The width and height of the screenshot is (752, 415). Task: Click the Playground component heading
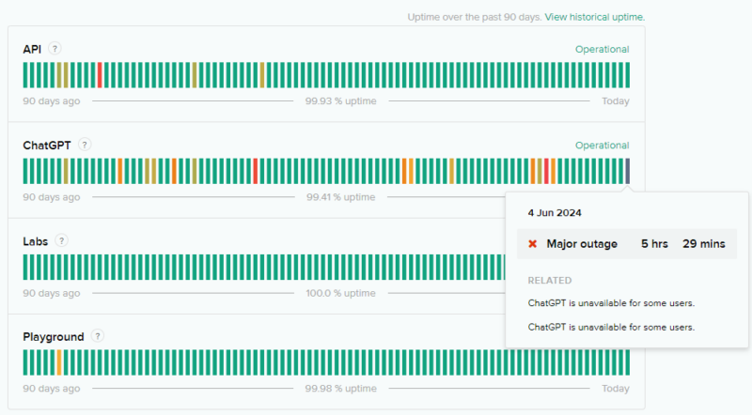(x=54, y=337)
